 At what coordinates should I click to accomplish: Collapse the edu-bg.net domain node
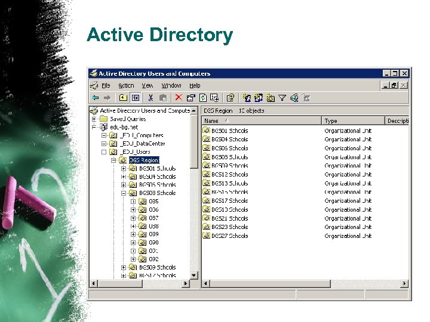coord(94,127)
